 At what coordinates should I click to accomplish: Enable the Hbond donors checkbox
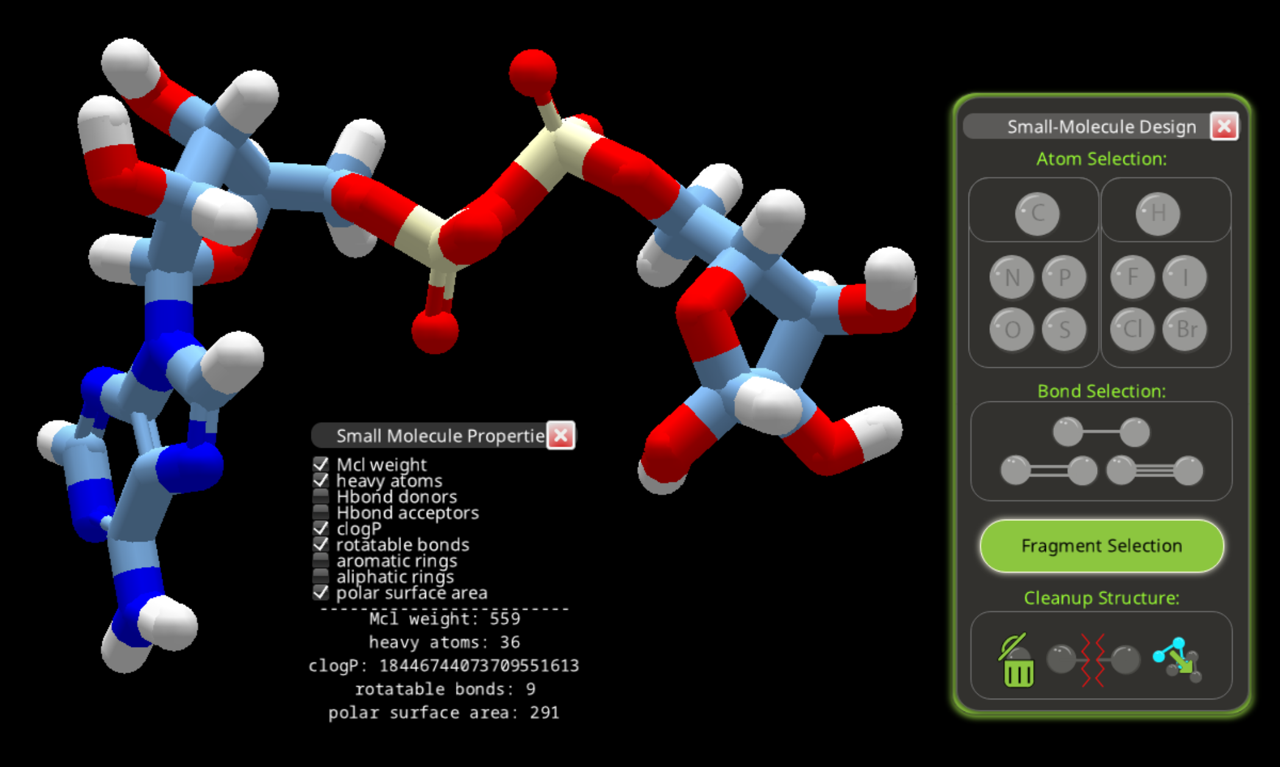tap(321, 497)
